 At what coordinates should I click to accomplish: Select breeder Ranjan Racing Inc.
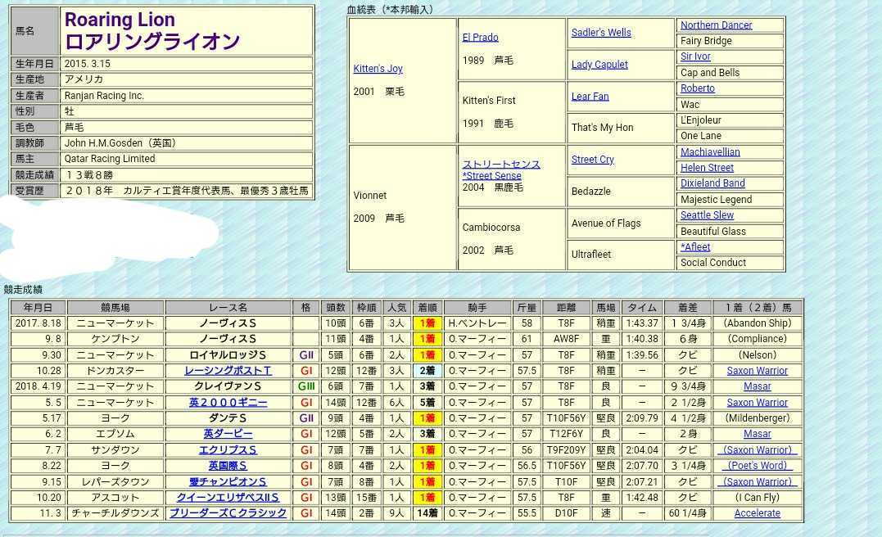click(x=104, y=96)
